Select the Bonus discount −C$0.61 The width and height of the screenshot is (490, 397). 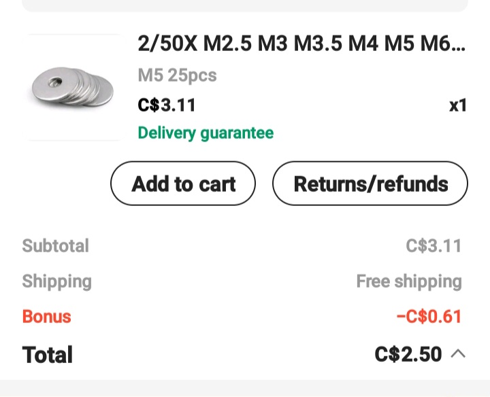[x=429, y=316]
